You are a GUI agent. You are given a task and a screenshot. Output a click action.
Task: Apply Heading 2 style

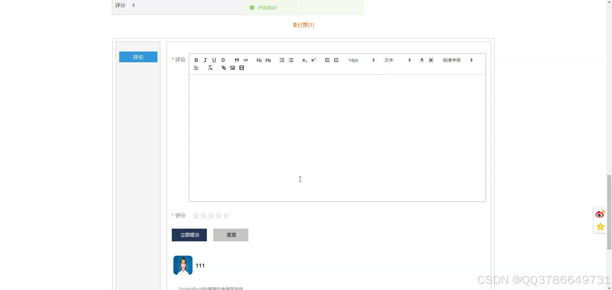coord(268,60)
